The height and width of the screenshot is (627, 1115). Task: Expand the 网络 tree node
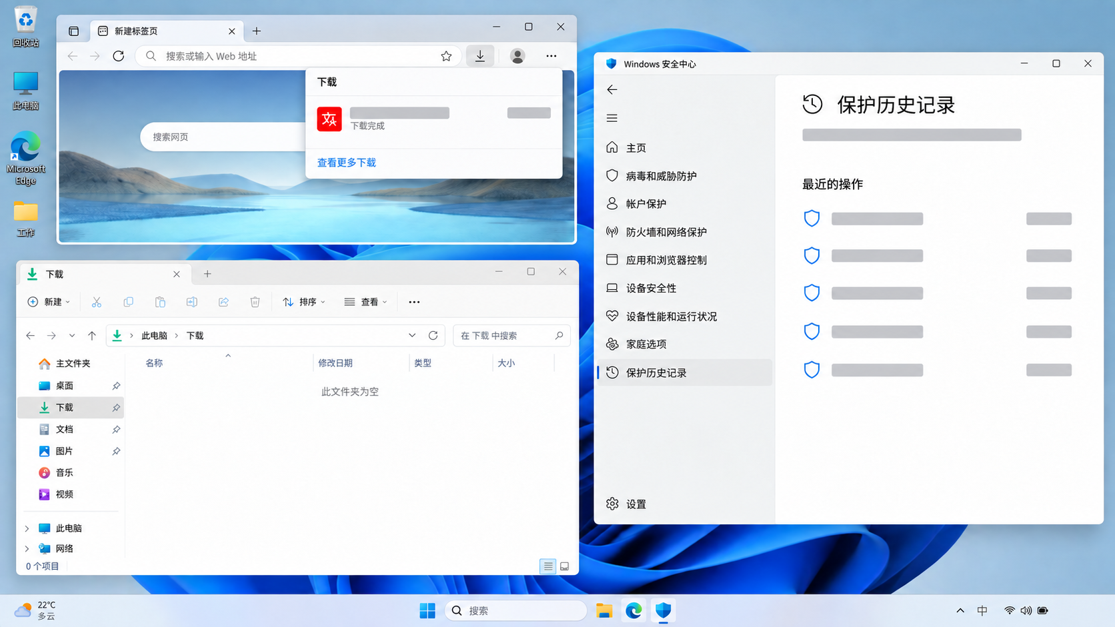click(27, 548)
